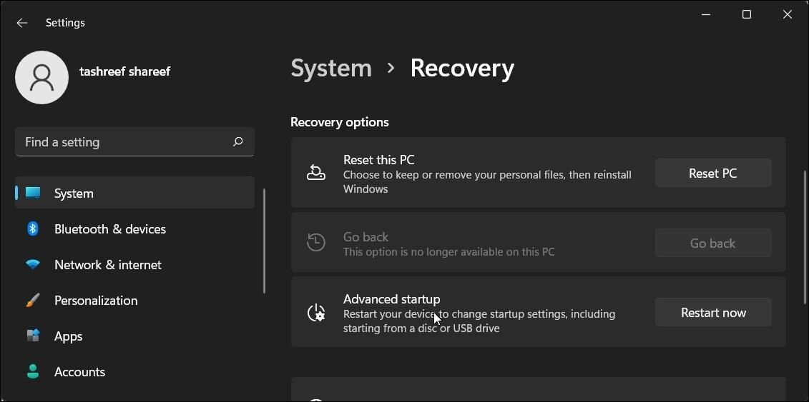Click the Accounts person icon

pyautogui.click(x=33, y=371)
